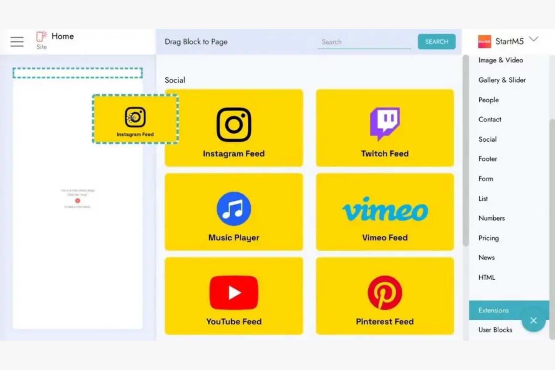This screenshot has height=370, width=555.
Task: Select the Pinterest Feed block card
Action: (385, 296)
